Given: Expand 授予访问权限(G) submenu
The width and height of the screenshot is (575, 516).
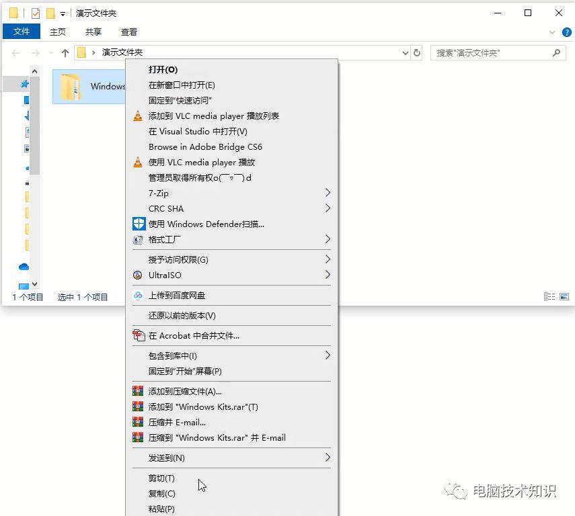Looking at the screenshot, I should click(328, 259).
